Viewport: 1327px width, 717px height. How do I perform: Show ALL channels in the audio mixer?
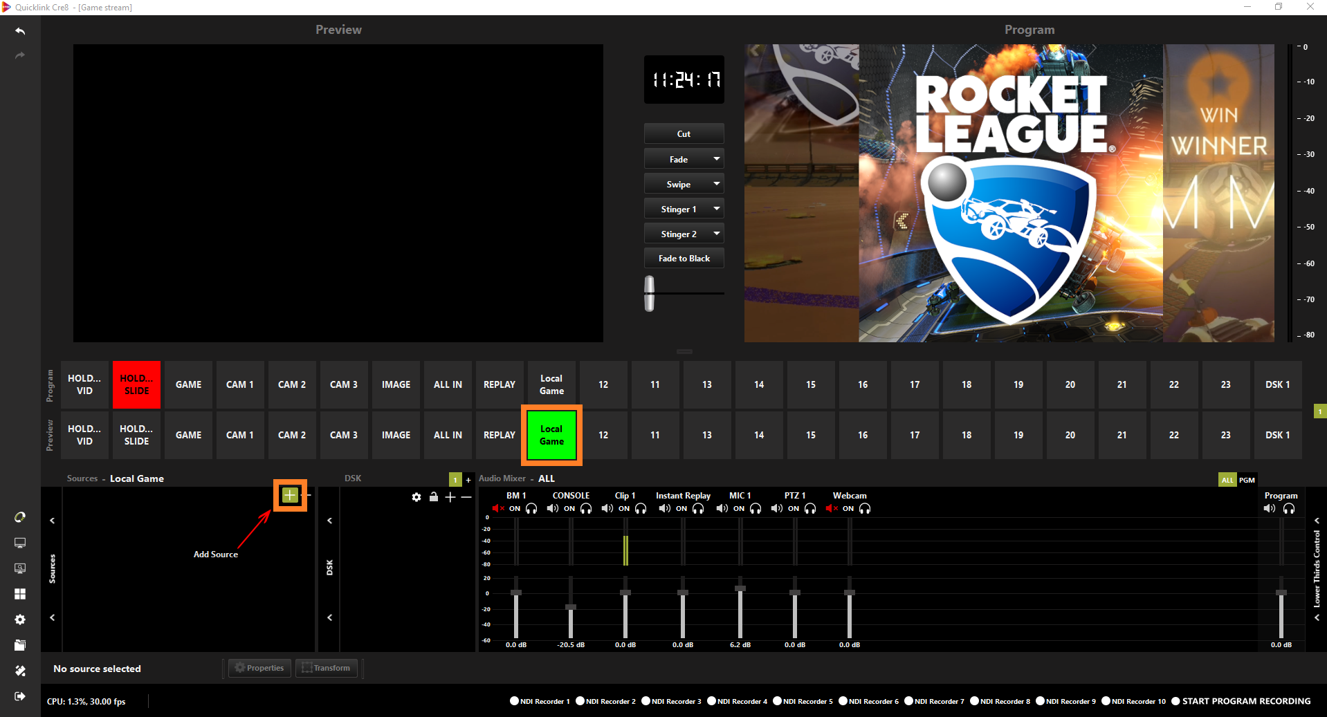tap(1227, 480)
